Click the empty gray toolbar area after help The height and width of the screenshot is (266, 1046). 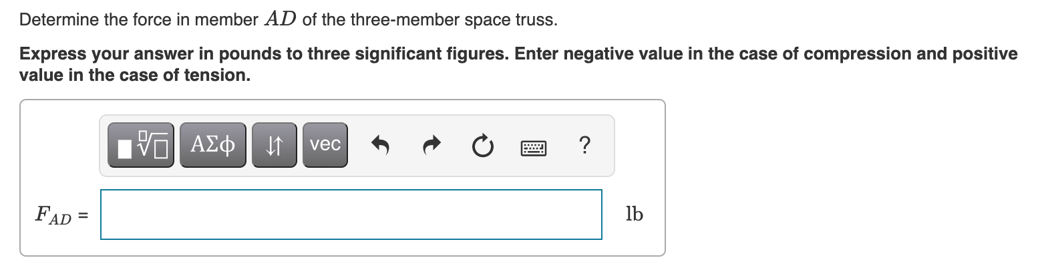tap(604, 145)
